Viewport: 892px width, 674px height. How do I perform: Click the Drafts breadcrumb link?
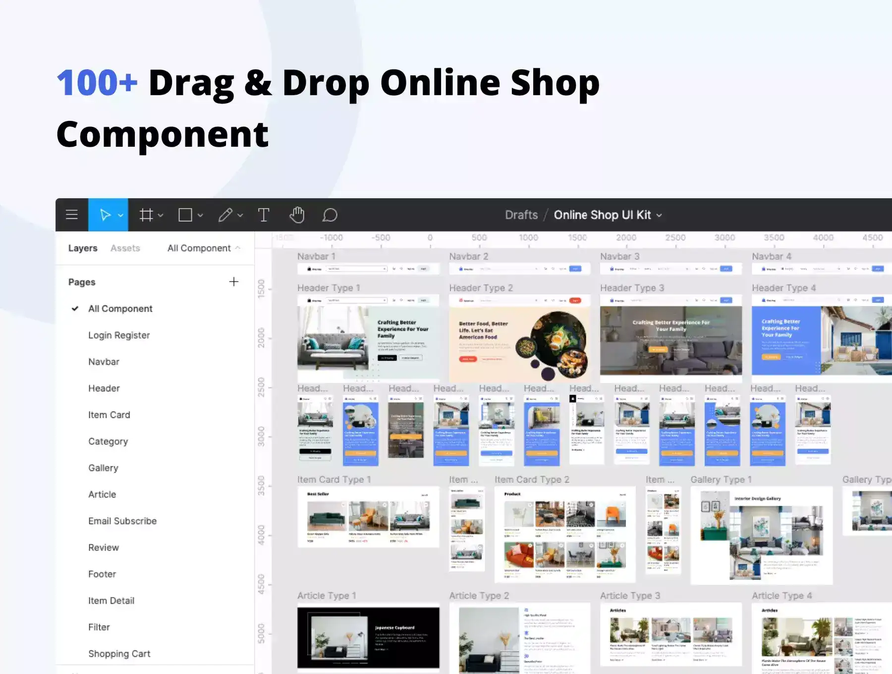(521, 215)
